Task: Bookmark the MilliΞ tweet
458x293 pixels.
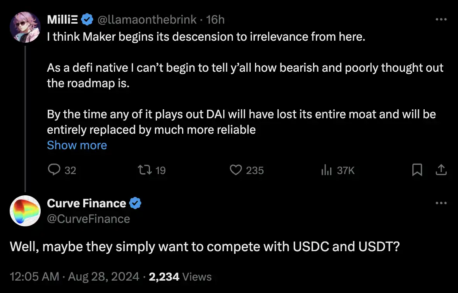Action: coord(417,170)
